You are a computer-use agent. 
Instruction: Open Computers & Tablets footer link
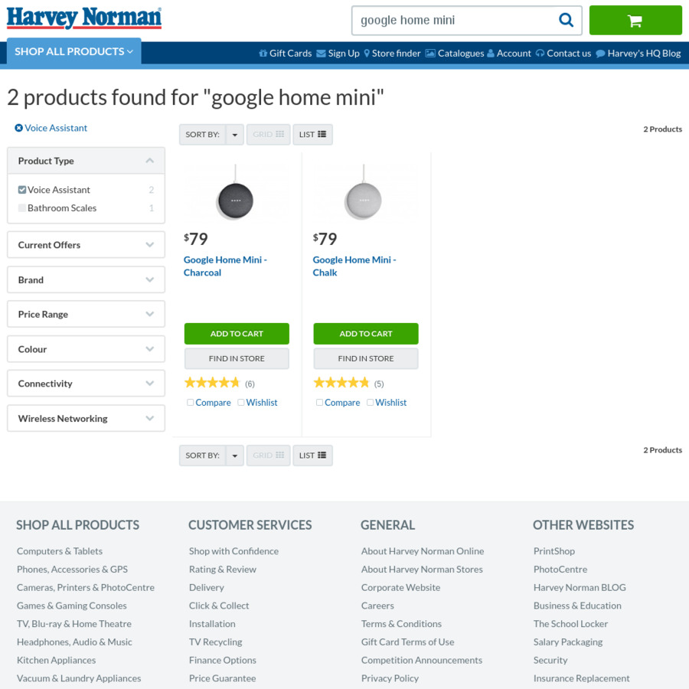point(60,551)
